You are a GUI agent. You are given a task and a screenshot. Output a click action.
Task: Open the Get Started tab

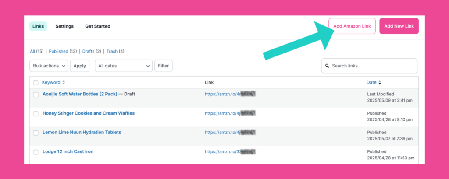[x=98, y=26]
